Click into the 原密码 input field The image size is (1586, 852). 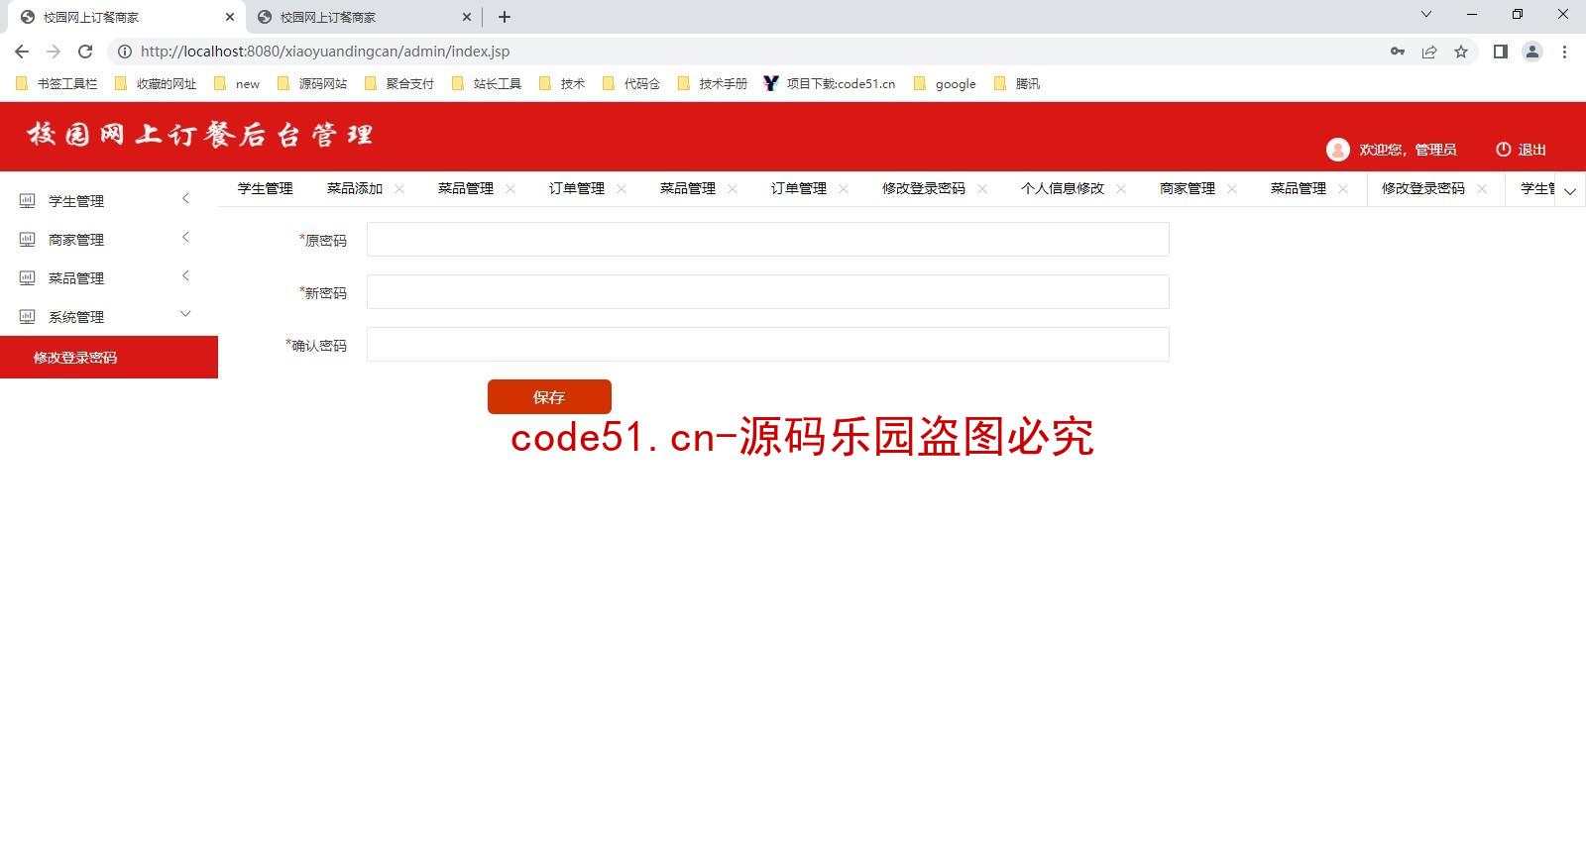point(768,239)
